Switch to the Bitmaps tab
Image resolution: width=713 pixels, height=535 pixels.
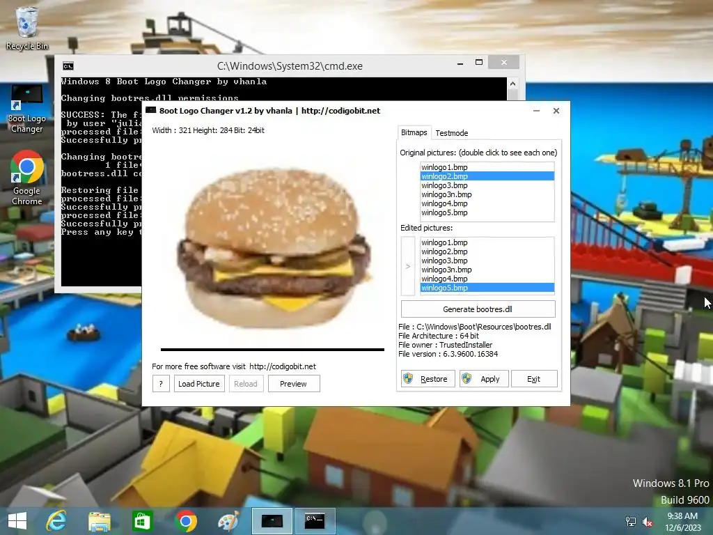pyautogui.click(x=414, y=132)
